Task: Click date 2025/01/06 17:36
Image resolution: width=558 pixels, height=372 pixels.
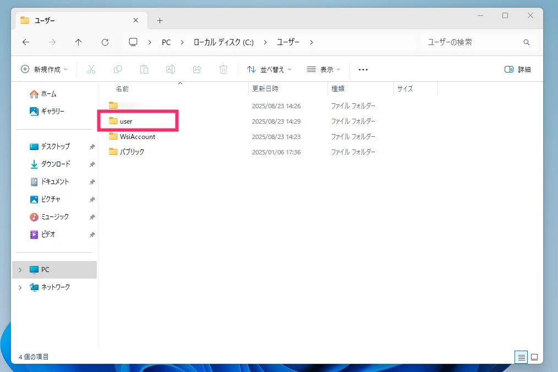Action: pos(276,152)
